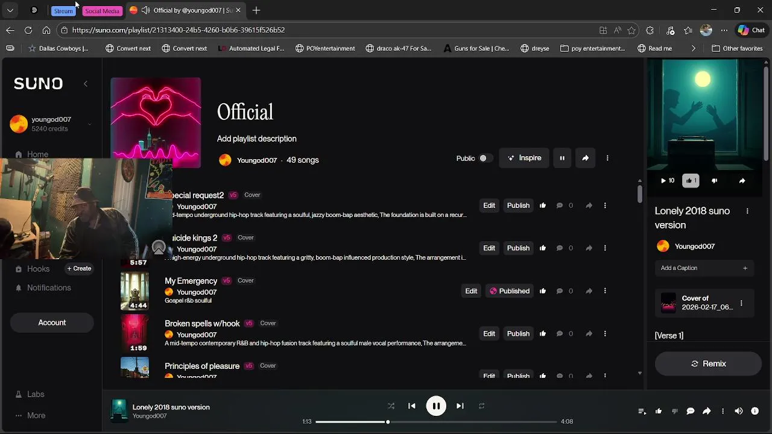Image resolution: width=772 pixels, height=434 pixels.
Task: Click the Remix button
Action: point(708,364)
